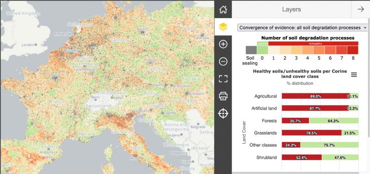Zoom in with the plus icon
The width and height of the screenshot is (370, 174).
223,44
